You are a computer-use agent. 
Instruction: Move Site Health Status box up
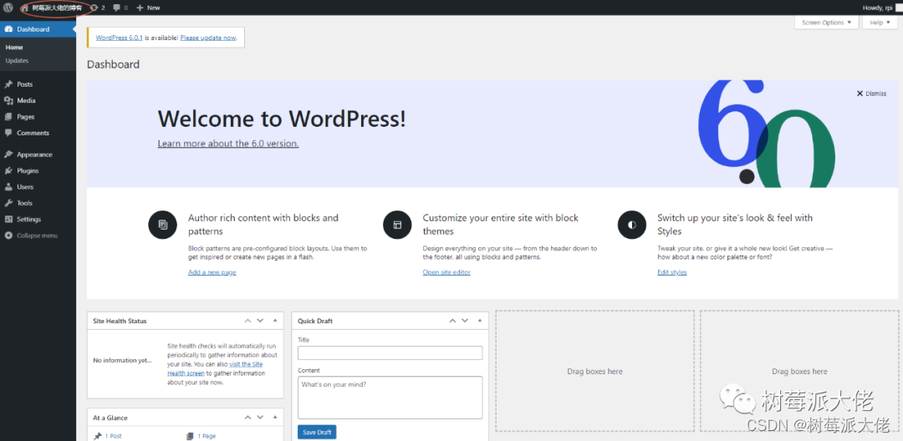(x=247, y=321)
